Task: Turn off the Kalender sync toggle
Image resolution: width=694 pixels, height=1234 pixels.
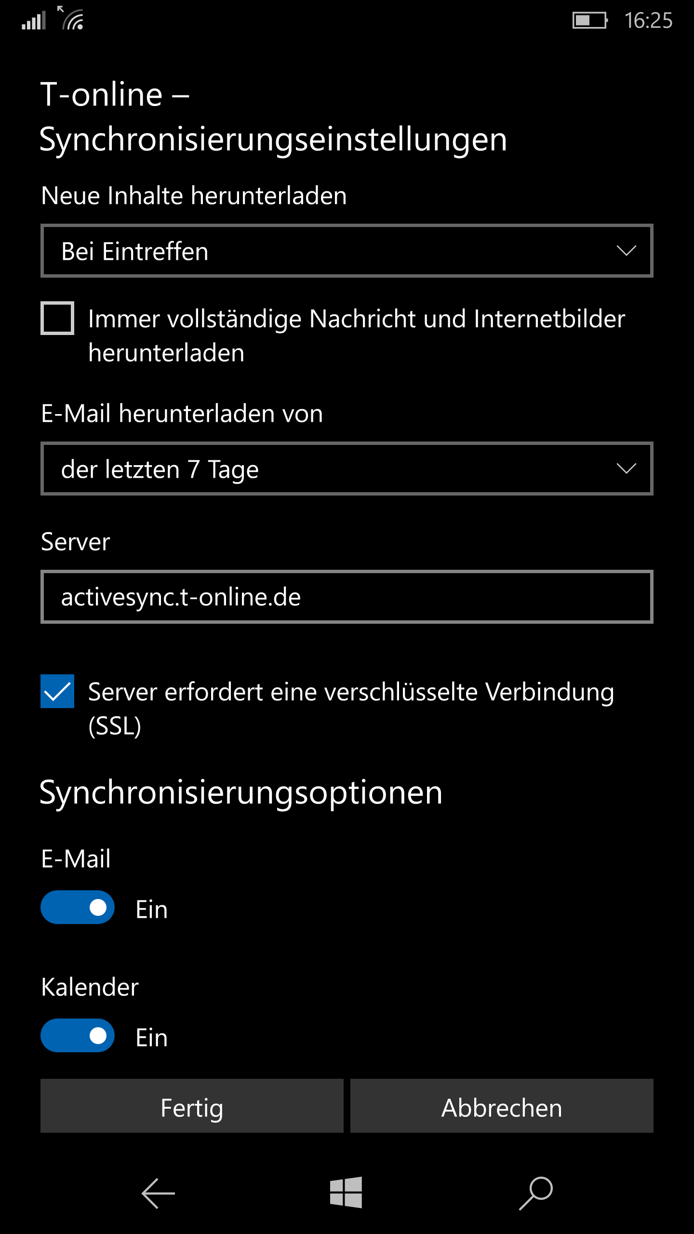Action: (78, 1035)
